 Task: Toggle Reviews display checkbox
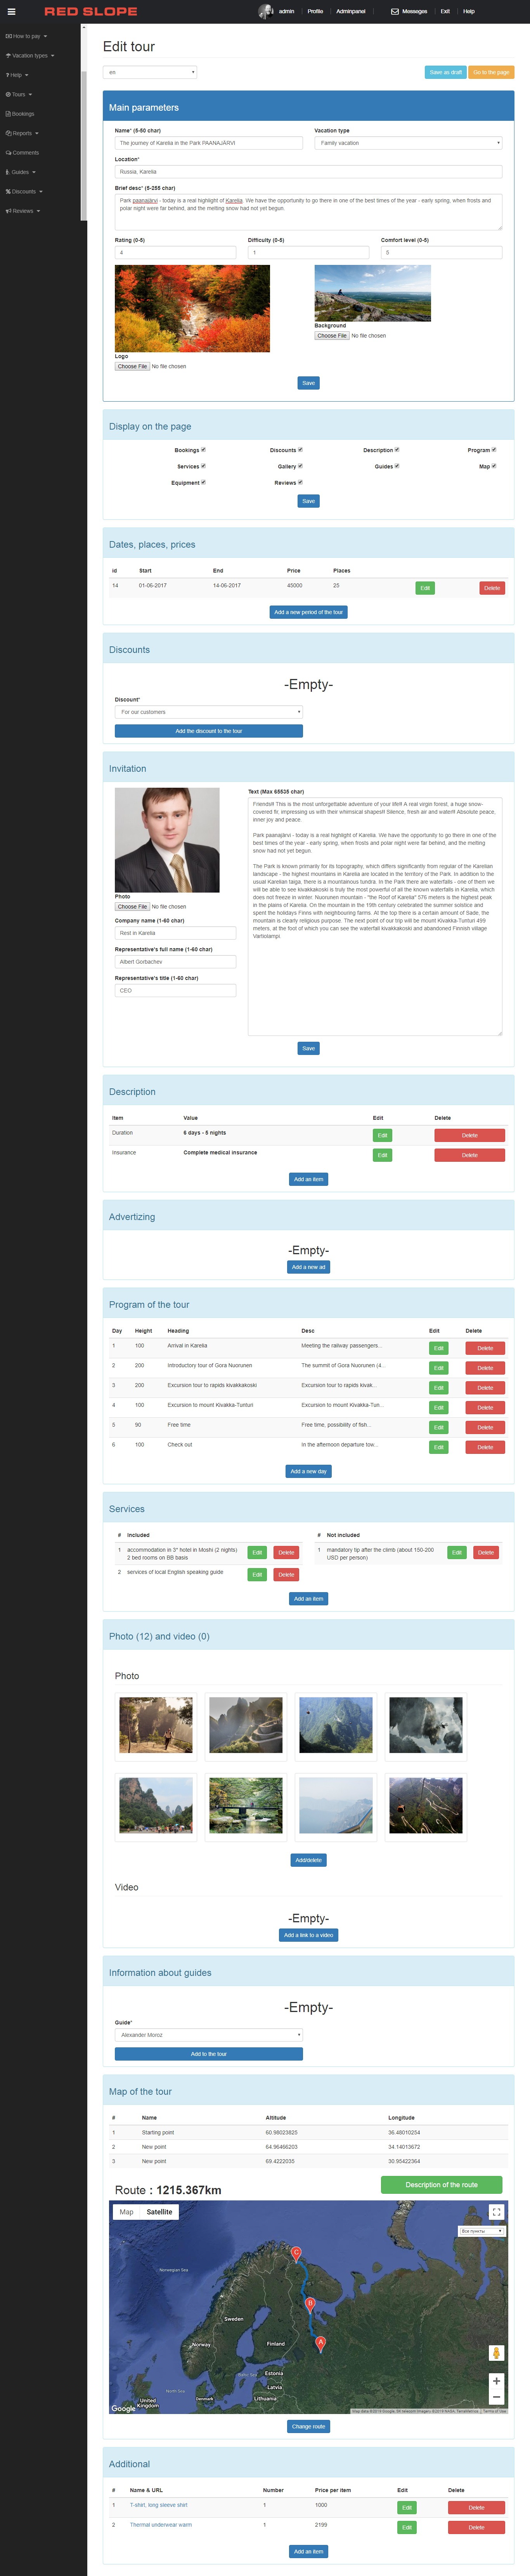(300, 482)
